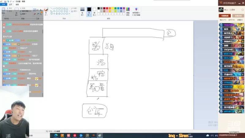This screenshot has height=138, width=245.
Task: Click the deck hero avatar in Hearthstone box
Action: pyautogui.click(x=221, y=10)
